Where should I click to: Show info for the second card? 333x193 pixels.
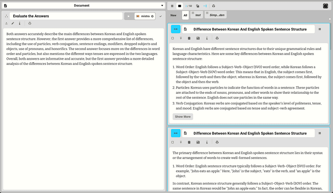pos(207,142)
